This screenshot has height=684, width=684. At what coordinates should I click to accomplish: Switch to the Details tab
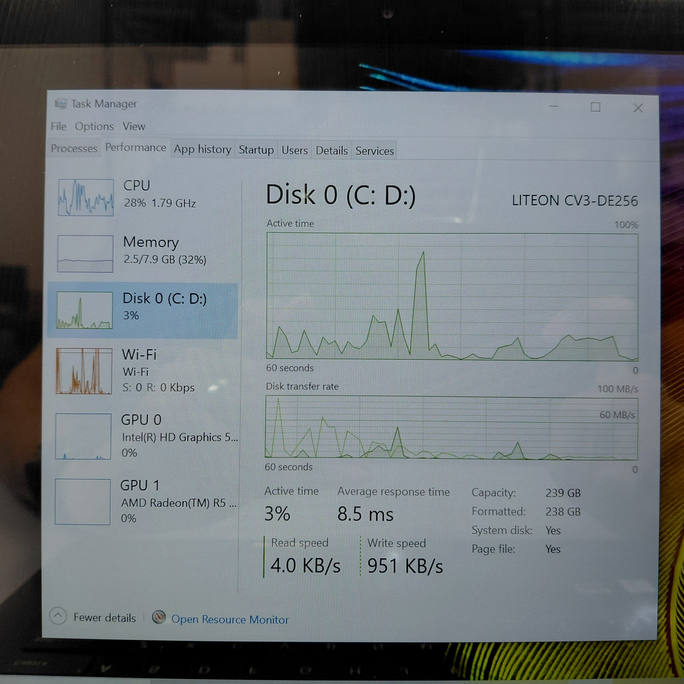(331, 151)
